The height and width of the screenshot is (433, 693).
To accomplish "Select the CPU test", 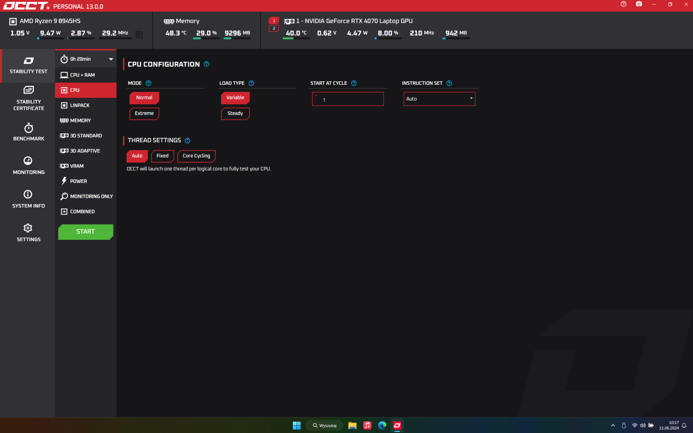I will pyautogui.click(x=86, y=90).
